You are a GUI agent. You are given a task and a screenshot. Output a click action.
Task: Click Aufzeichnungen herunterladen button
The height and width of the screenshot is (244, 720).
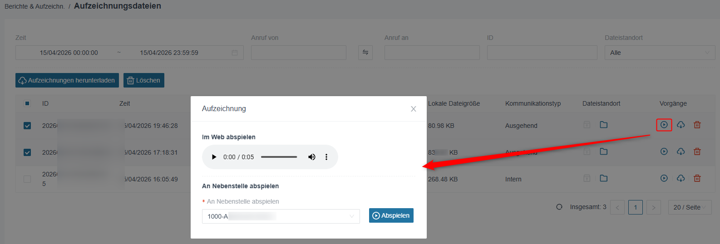coord(67,80)
